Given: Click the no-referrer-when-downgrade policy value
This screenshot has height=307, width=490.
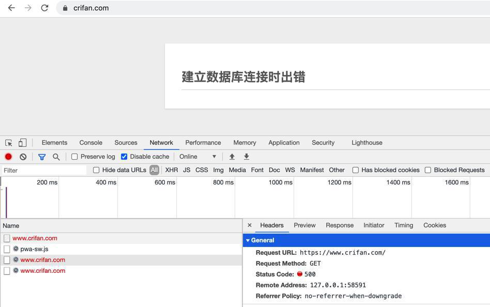Looking at the screenshot, I should coord(353,296).
